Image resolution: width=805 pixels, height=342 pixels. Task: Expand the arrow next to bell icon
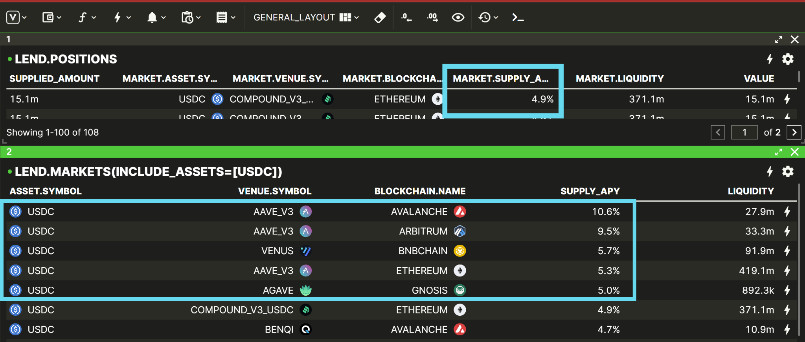[x=164, y=18]
